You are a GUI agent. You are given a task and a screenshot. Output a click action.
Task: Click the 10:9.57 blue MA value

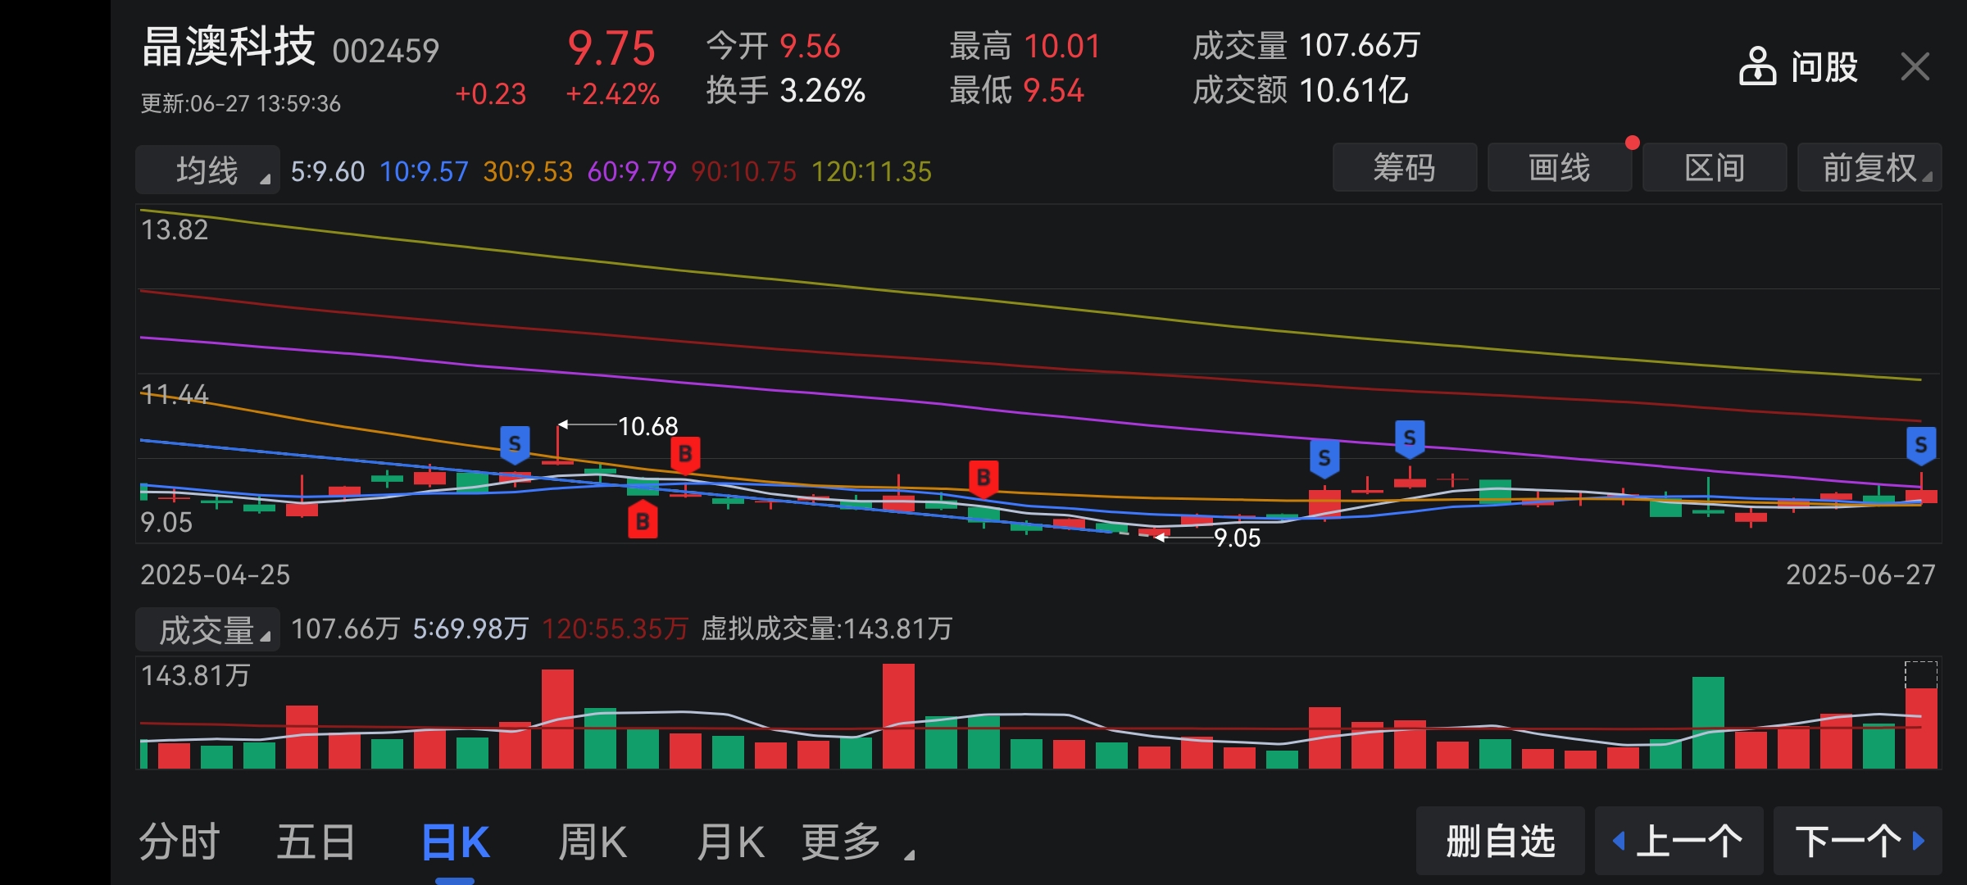tap(424, 171)
